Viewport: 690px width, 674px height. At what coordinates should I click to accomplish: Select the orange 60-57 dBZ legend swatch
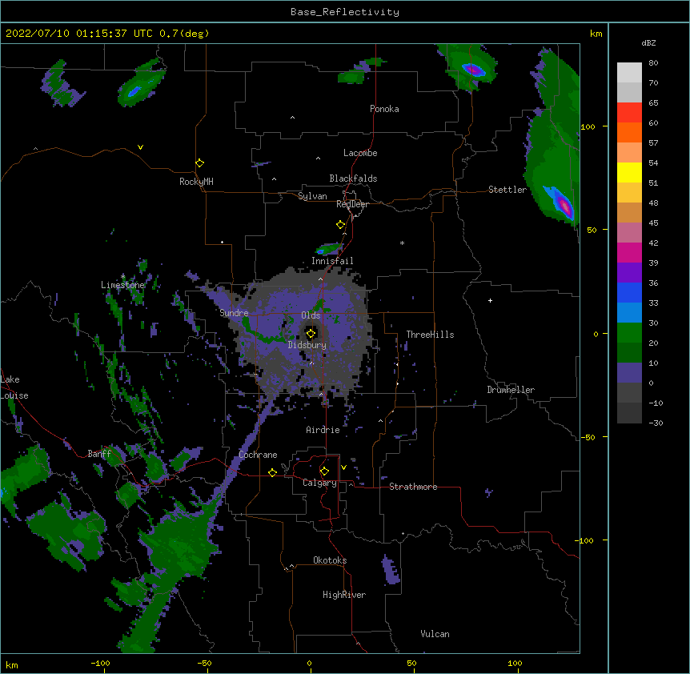[629, 132]
